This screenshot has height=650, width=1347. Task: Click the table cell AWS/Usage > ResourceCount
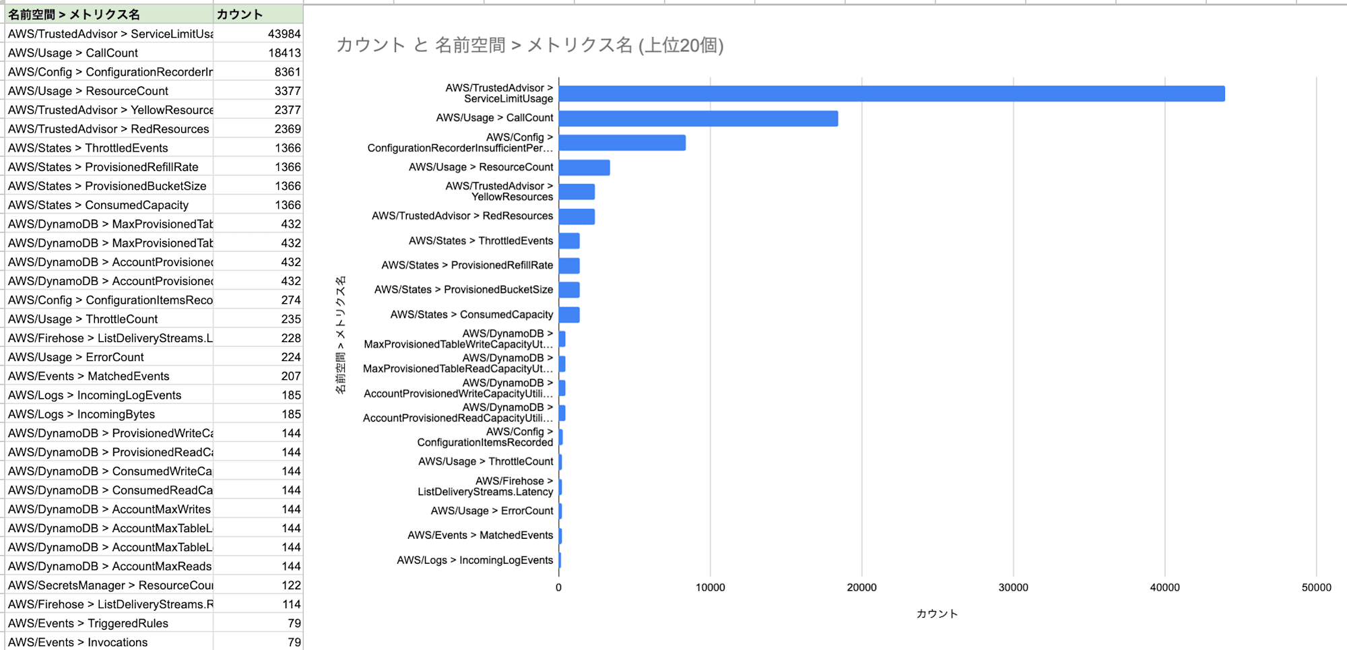coord(109,91)
